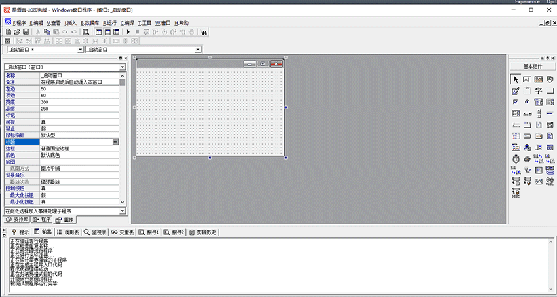Select the clock timer component icon

pos(516,158)
